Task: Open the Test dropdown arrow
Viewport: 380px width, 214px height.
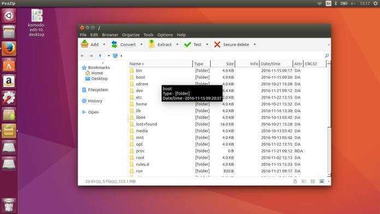Action: coord(207,44)
